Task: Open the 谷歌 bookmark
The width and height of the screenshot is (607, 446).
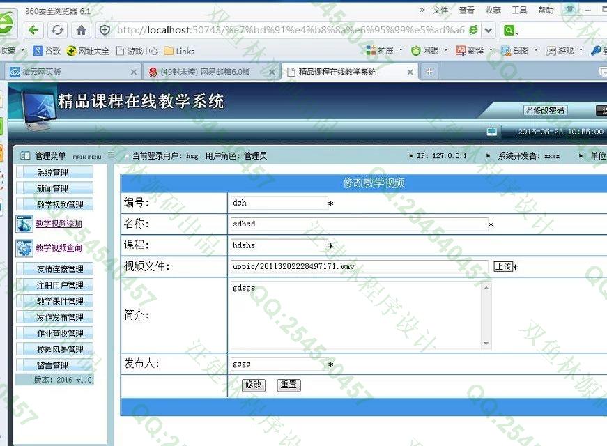Action: click(47, 51)
